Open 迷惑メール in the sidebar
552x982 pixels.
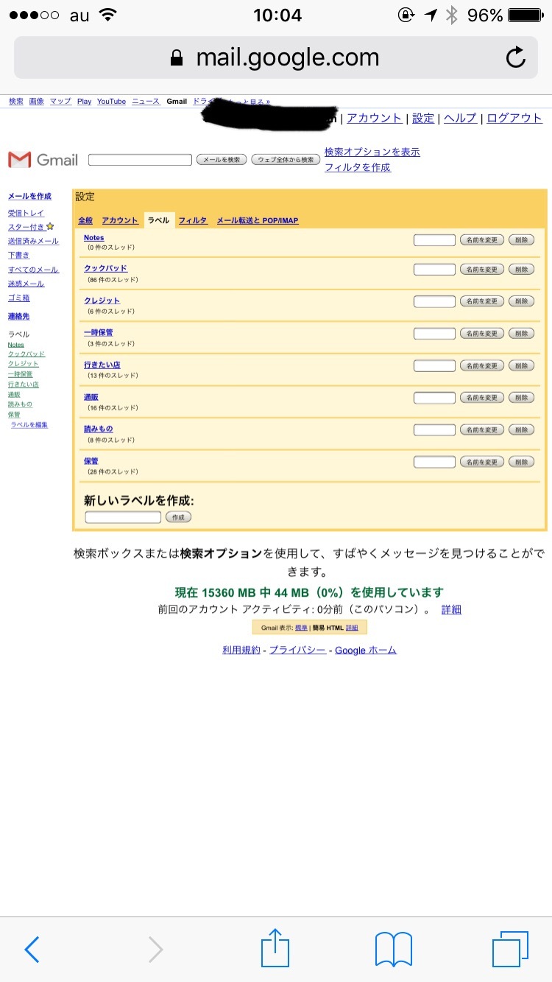pyautogui.click(x=26, y=284)
